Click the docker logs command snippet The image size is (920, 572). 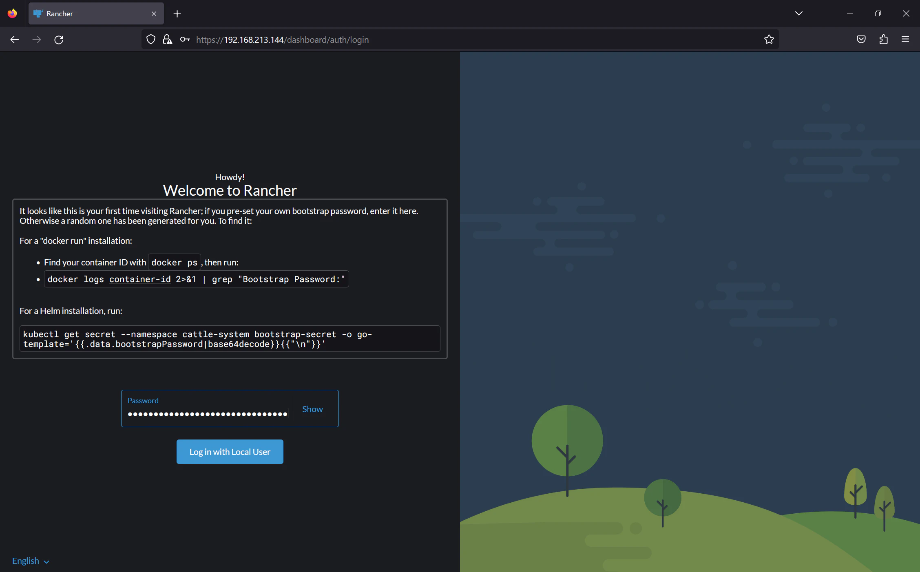pos(196,279)
